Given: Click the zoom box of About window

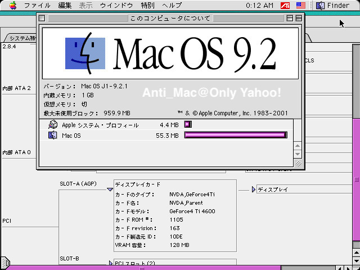Looking at the screenshot, I should click(x=290, y=18).
